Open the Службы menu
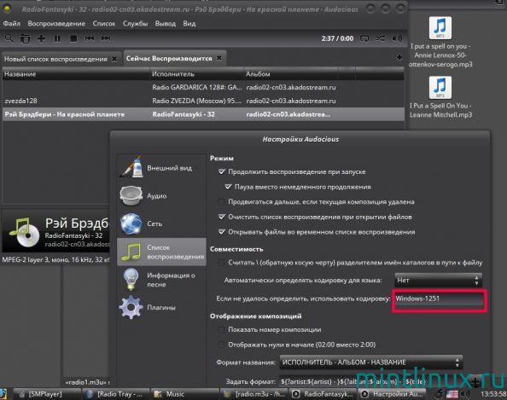Screen dimensions: 507x400 click(135, 24)
